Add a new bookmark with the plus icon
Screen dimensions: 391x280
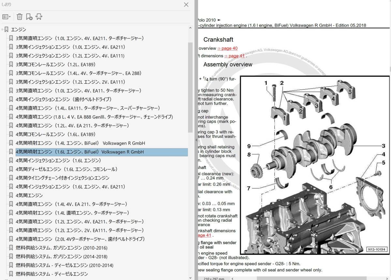(29, 17)
